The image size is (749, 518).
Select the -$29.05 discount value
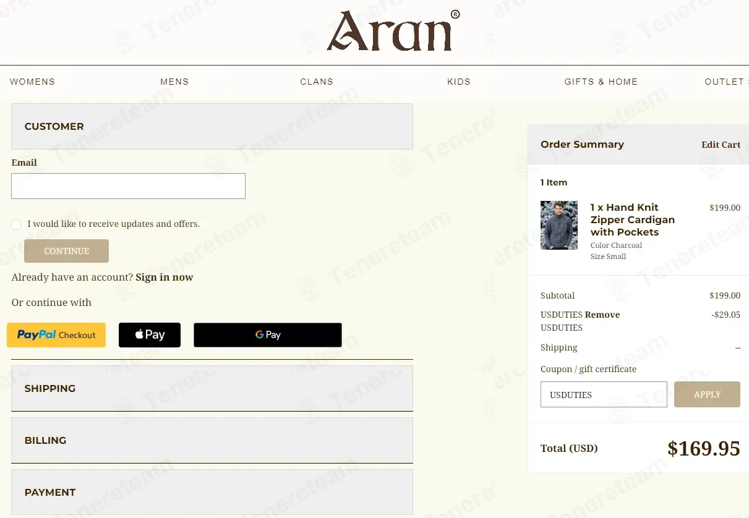click(x=726, y=315)
